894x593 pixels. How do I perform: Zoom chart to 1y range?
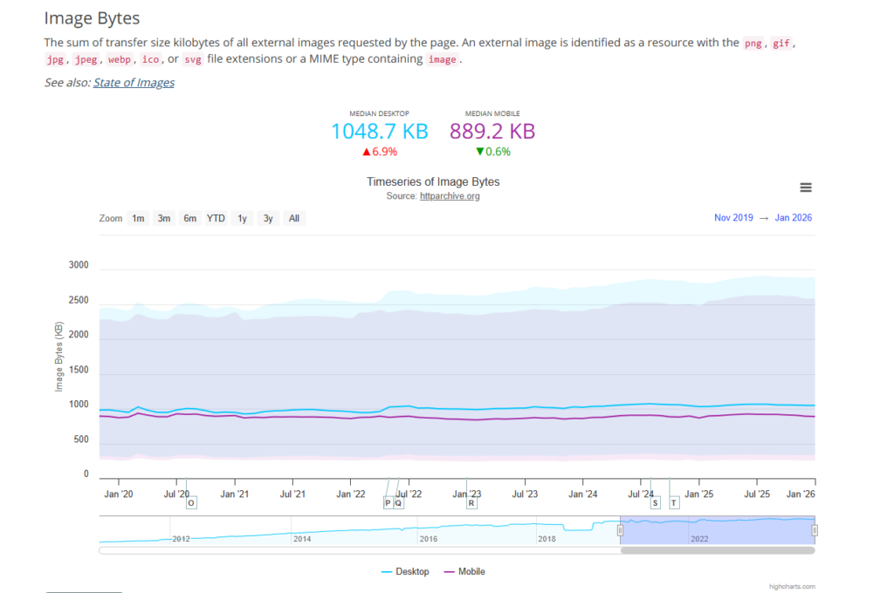(x=242, y=218)
